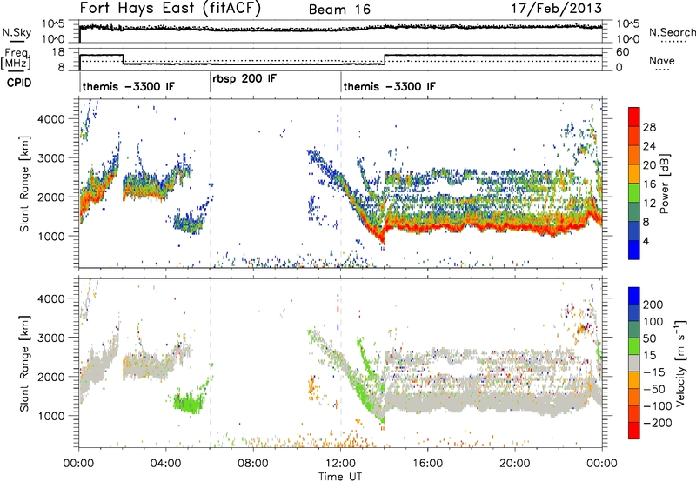Click the 'rbsp 200 IF' CPID label
This screenshot has width=696, height=482.
pos(244,79)
